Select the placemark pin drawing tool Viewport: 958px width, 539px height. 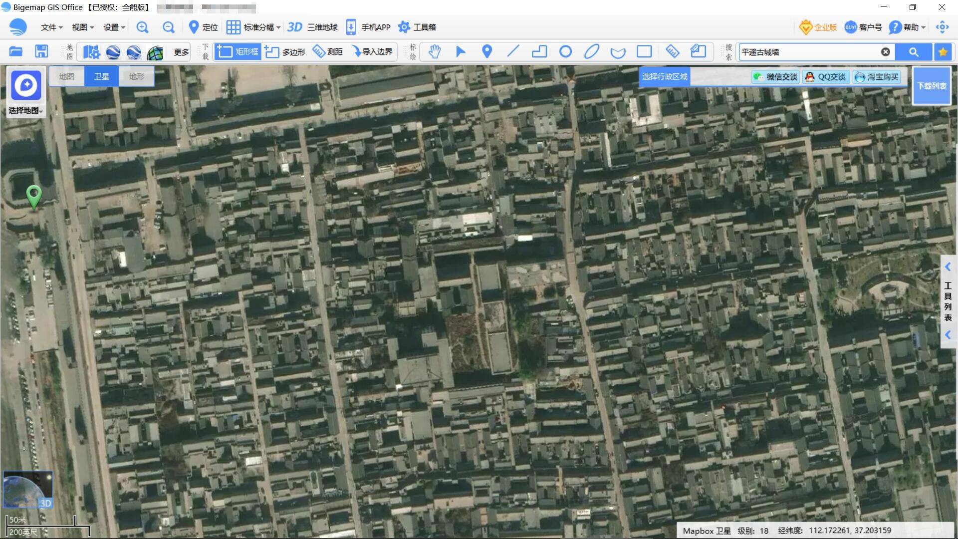(487, 51)
